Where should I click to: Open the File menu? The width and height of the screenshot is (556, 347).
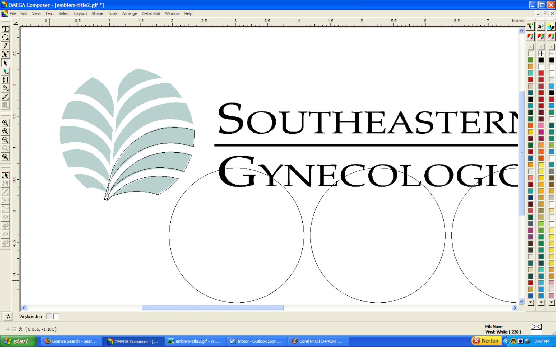tap(13, 13)
